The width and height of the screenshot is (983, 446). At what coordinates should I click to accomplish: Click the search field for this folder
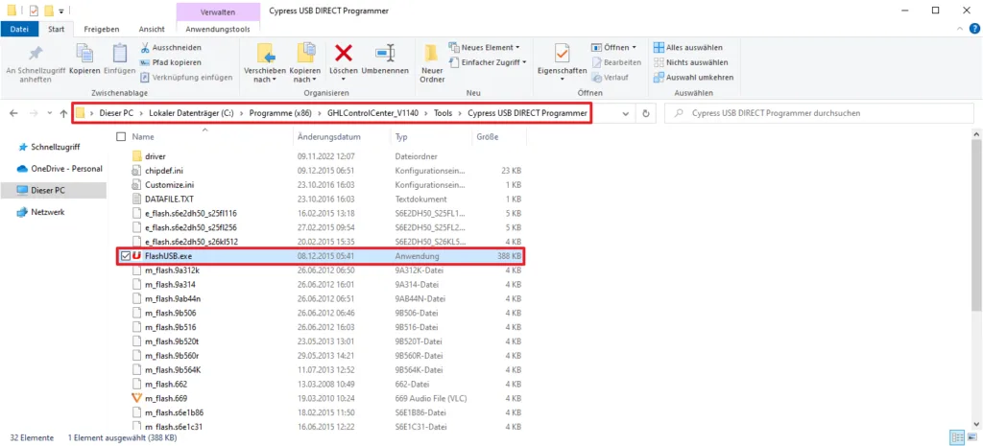click(820, 113)
